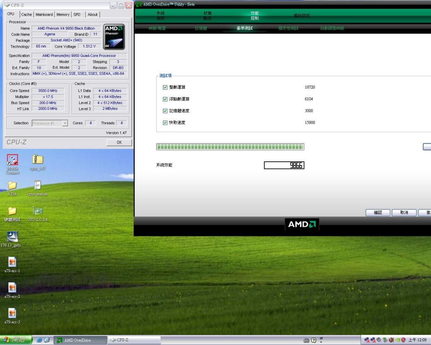This screenshot has width=431, height=345.
Task: Click the AMD Phenom logo in CPU-Z
Action: click(x=114, y=37)
